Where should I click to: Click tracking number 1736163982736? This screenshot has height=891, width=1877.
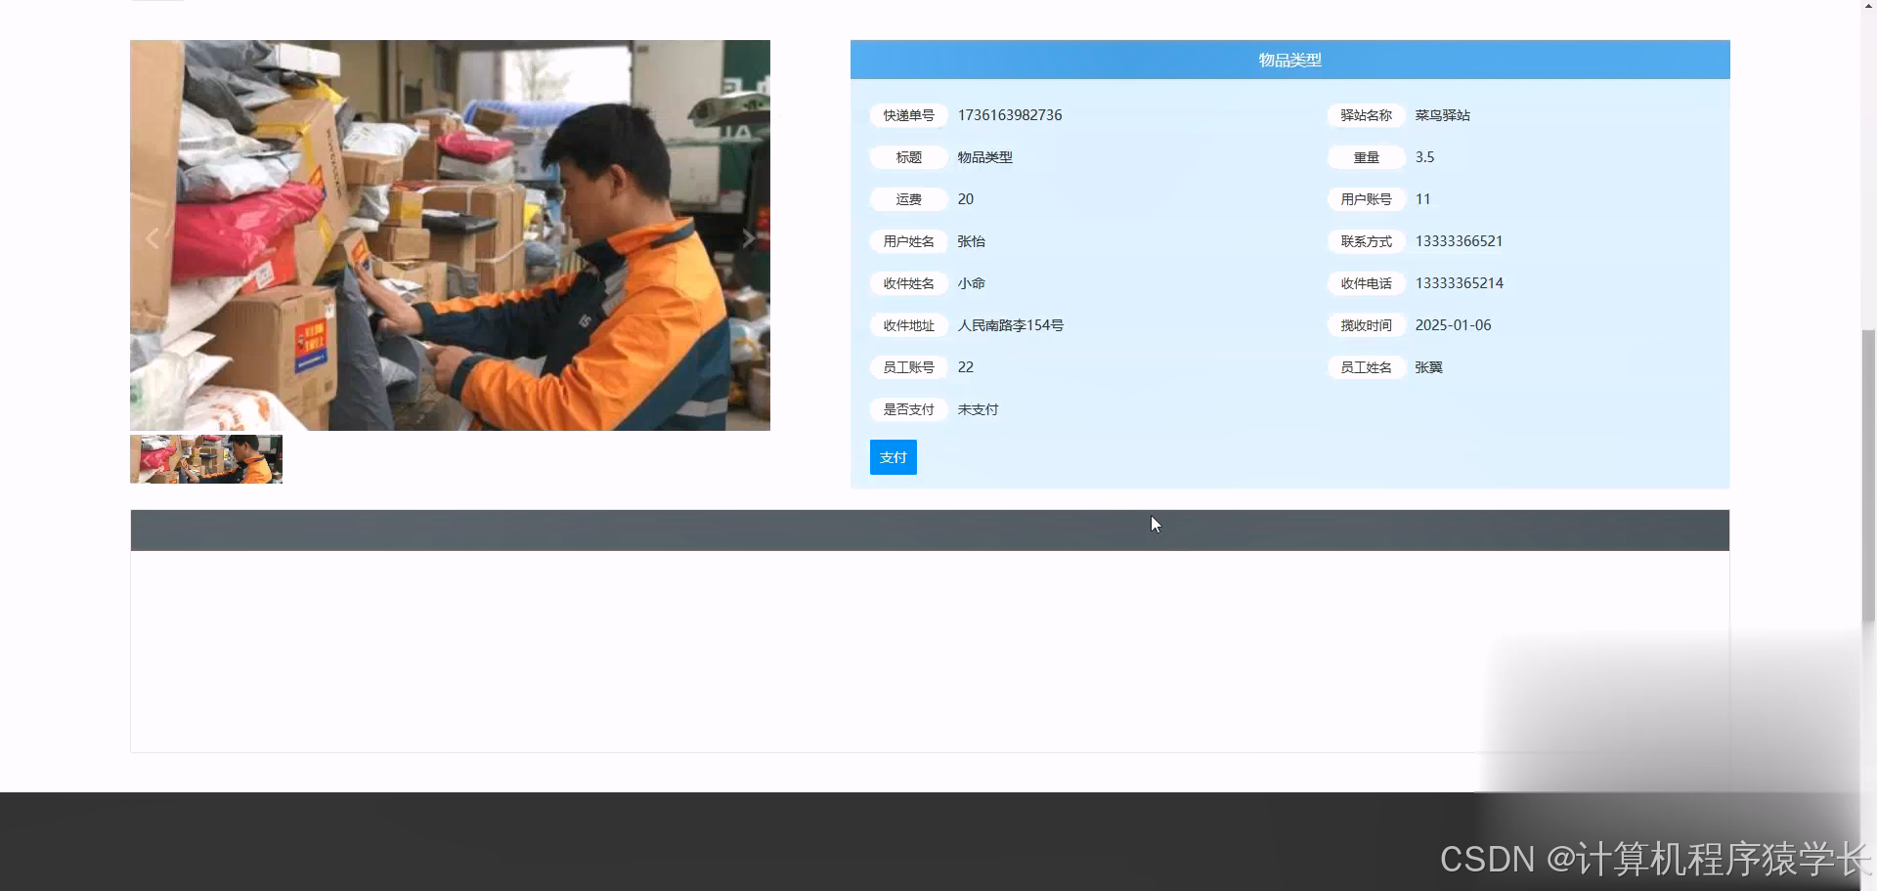tap(1010, 115)
